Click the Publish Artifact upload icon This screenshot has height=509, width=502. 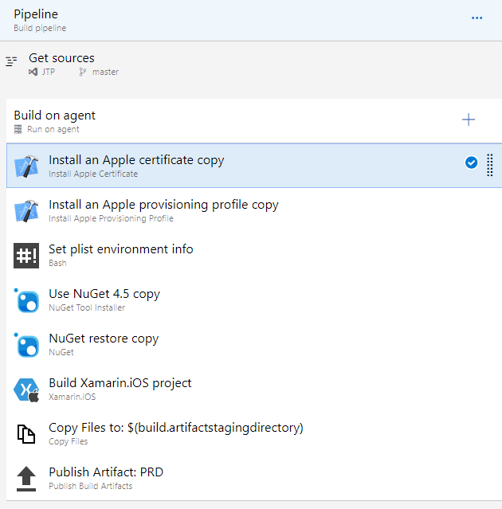click(x=26, y=479)
